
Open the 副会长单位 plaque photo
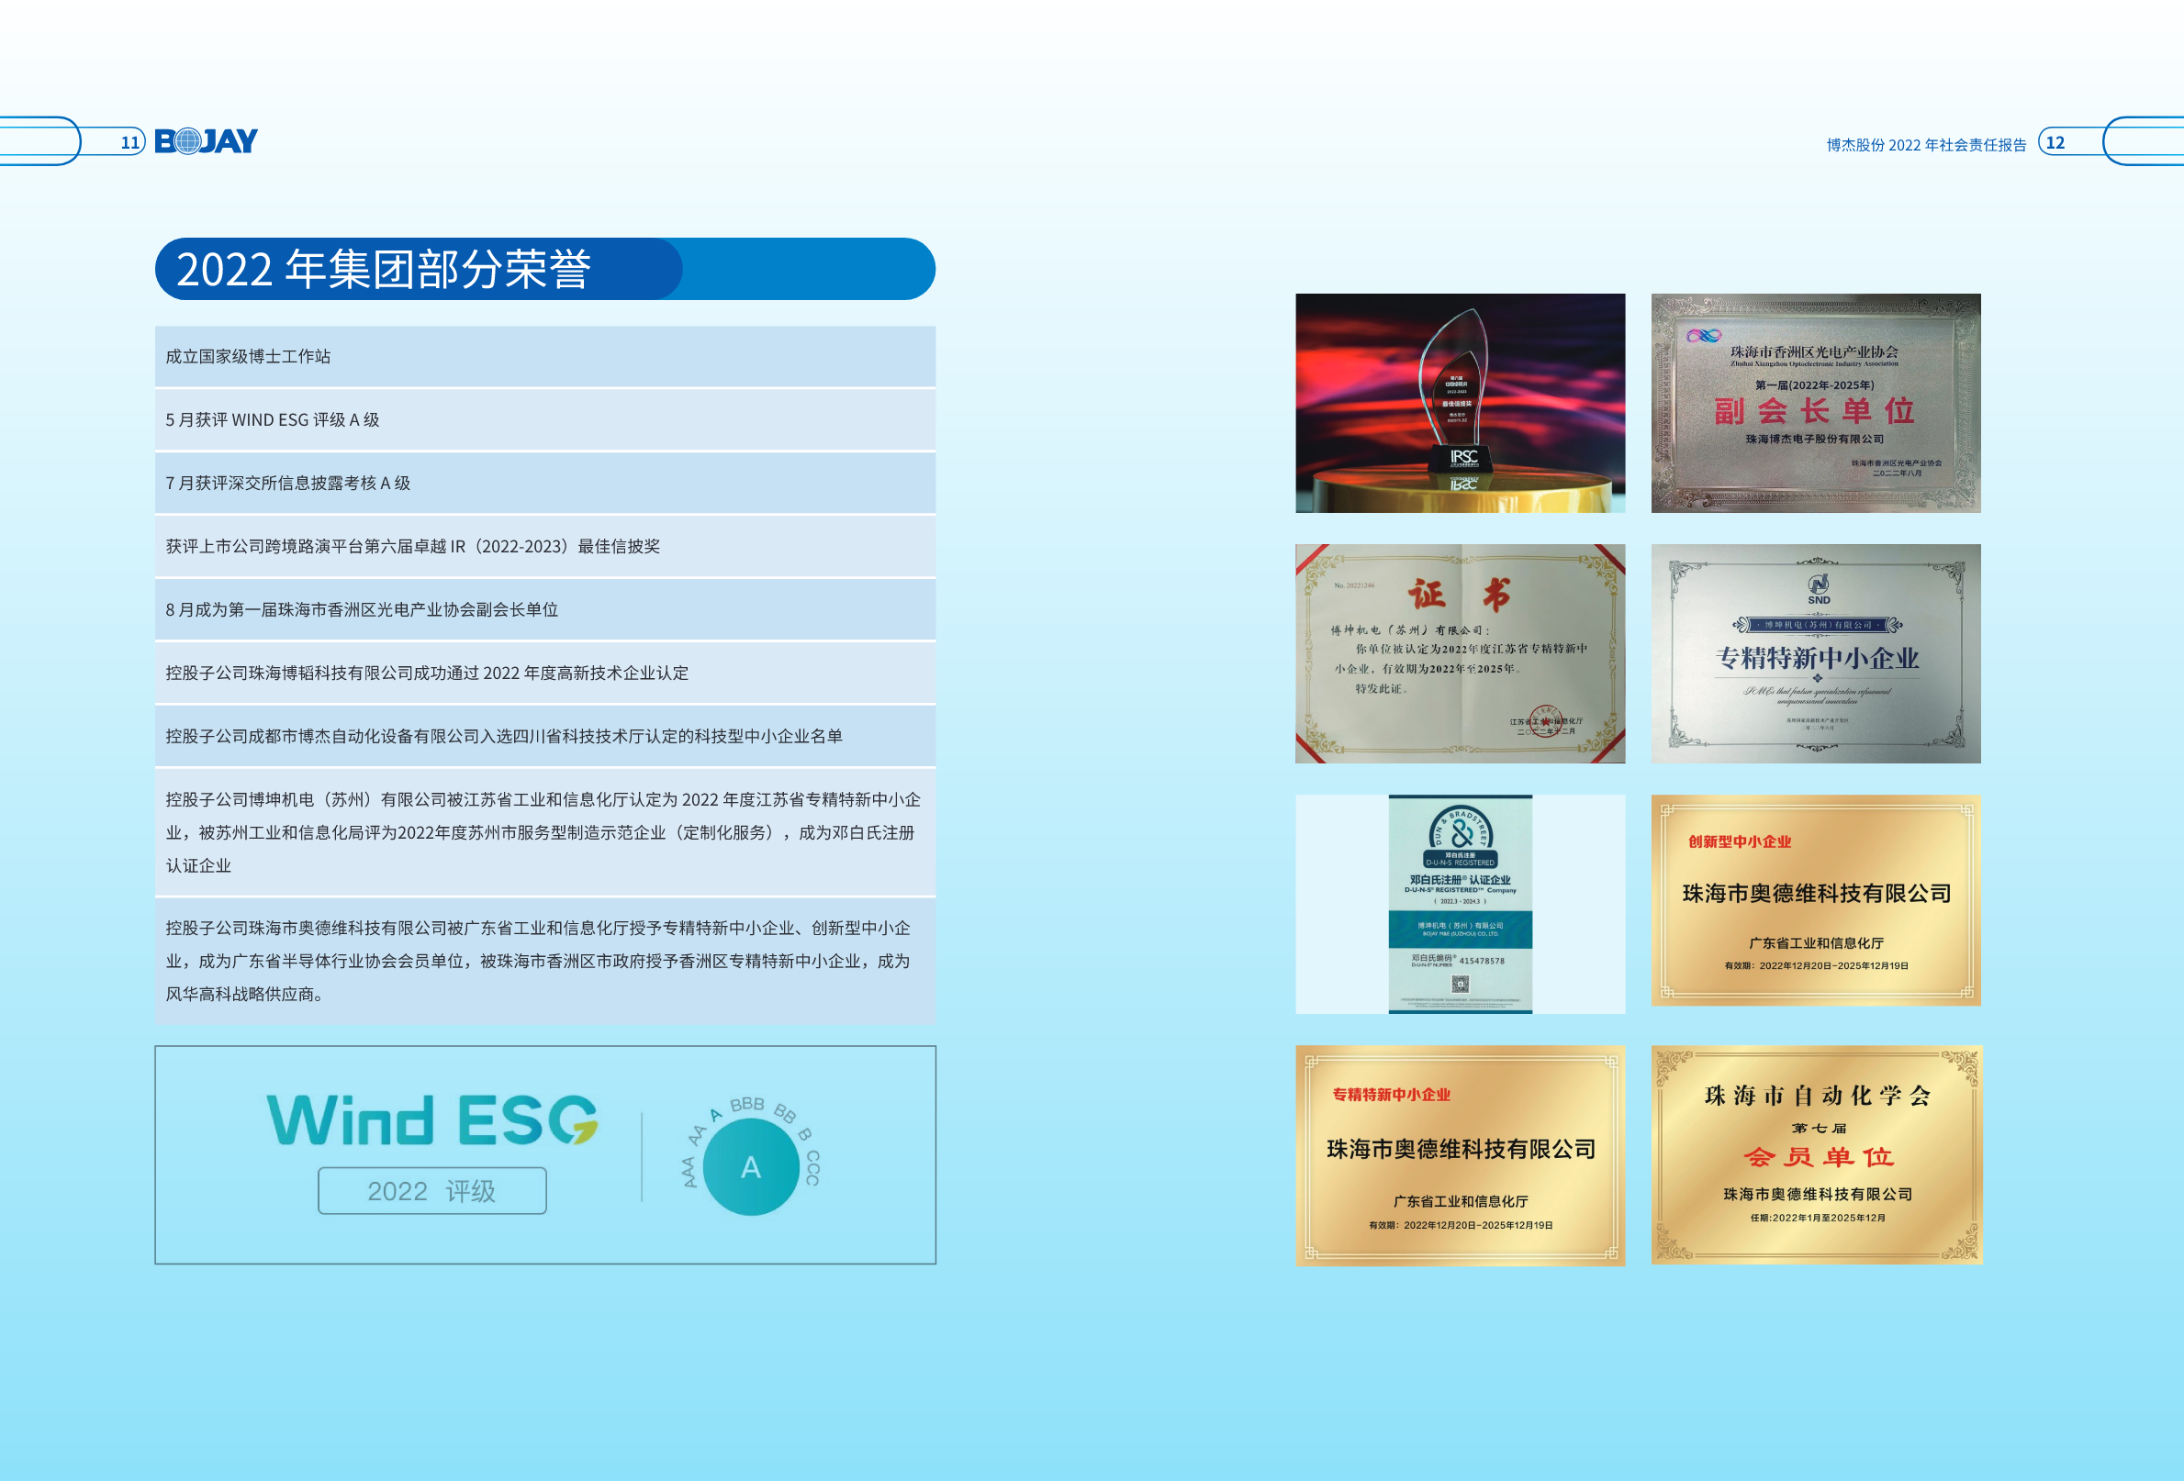[x=1816, y=403]
